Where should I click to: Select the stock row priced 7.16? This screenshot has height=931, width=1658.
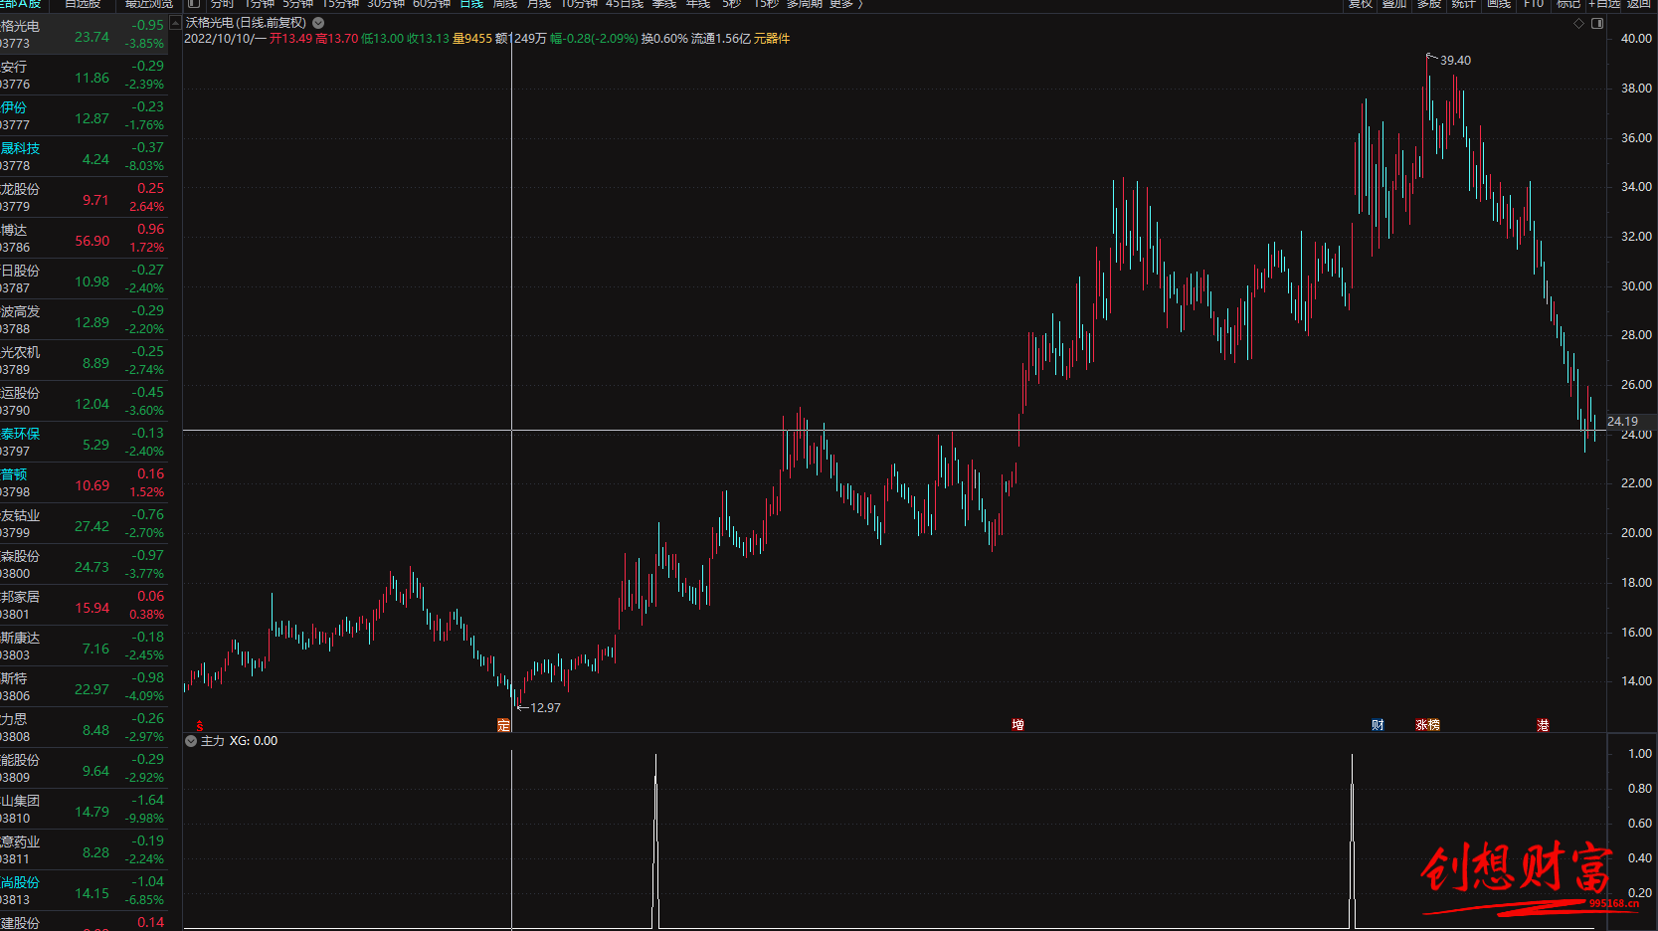click(x=84, y=647)
